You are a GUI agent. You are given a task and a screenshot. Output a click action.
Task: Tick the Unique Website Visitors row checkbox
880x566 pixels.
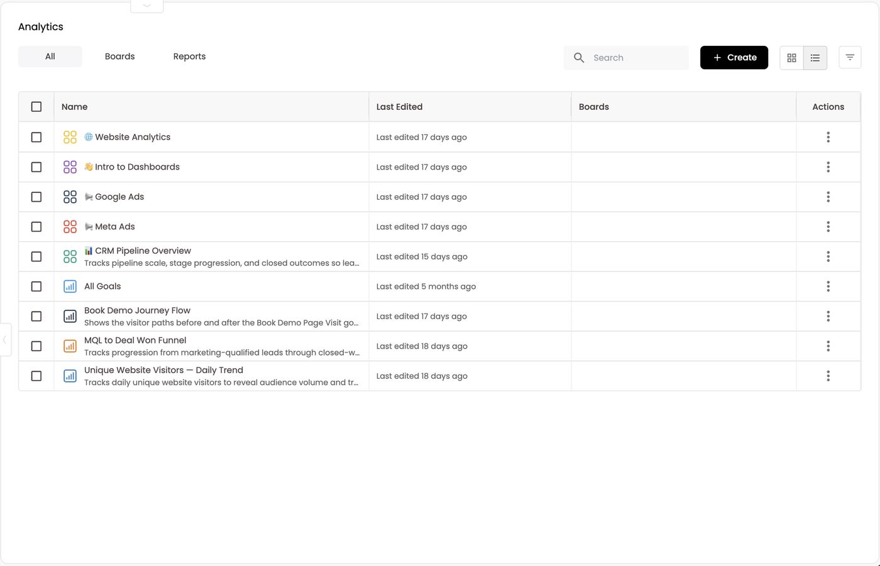[x=36, y=376]
